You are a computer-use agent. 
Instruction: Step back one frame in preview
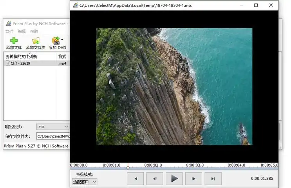click(155, 179)
